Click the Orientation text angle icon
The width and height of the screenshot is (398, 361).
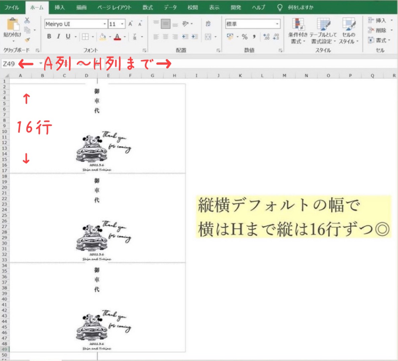tap(185, 24)
